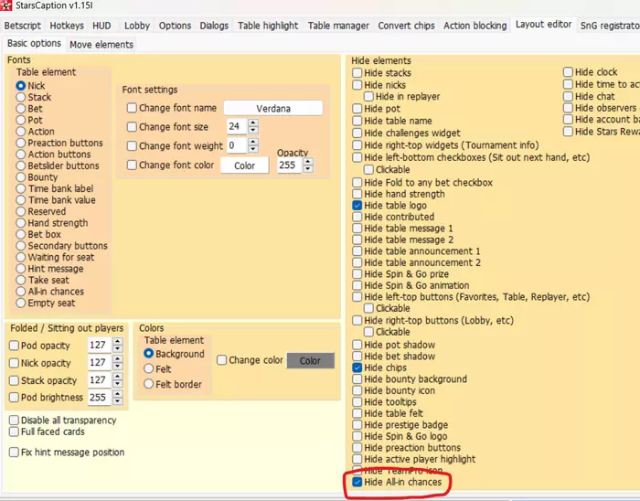Enable the Hide clock checkbox

(x=568, y=72)
